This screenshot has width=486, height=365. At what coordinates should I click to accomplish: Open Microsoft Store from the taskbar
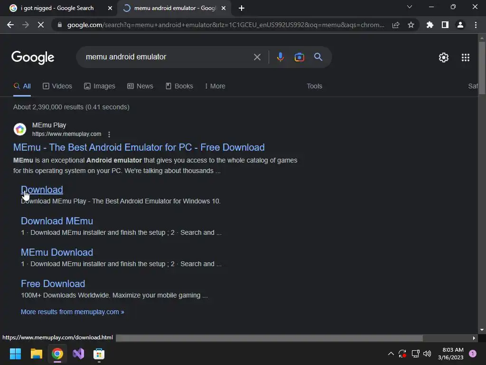click(99, 354)
